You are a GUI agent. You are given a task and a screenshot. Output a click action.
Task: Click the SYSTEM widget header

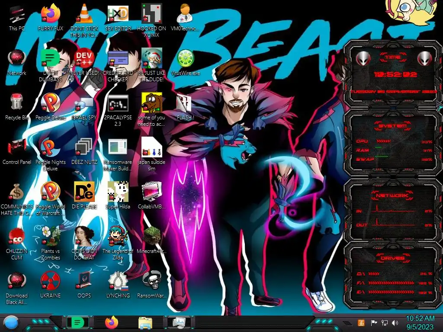(x=393, y=126)
